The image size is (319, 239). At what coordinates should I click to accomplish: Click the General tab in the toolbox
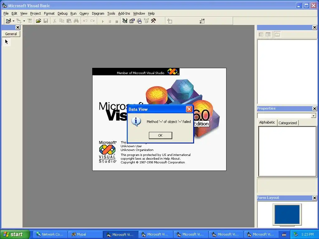pyautogui.click(x=11, y=34)
